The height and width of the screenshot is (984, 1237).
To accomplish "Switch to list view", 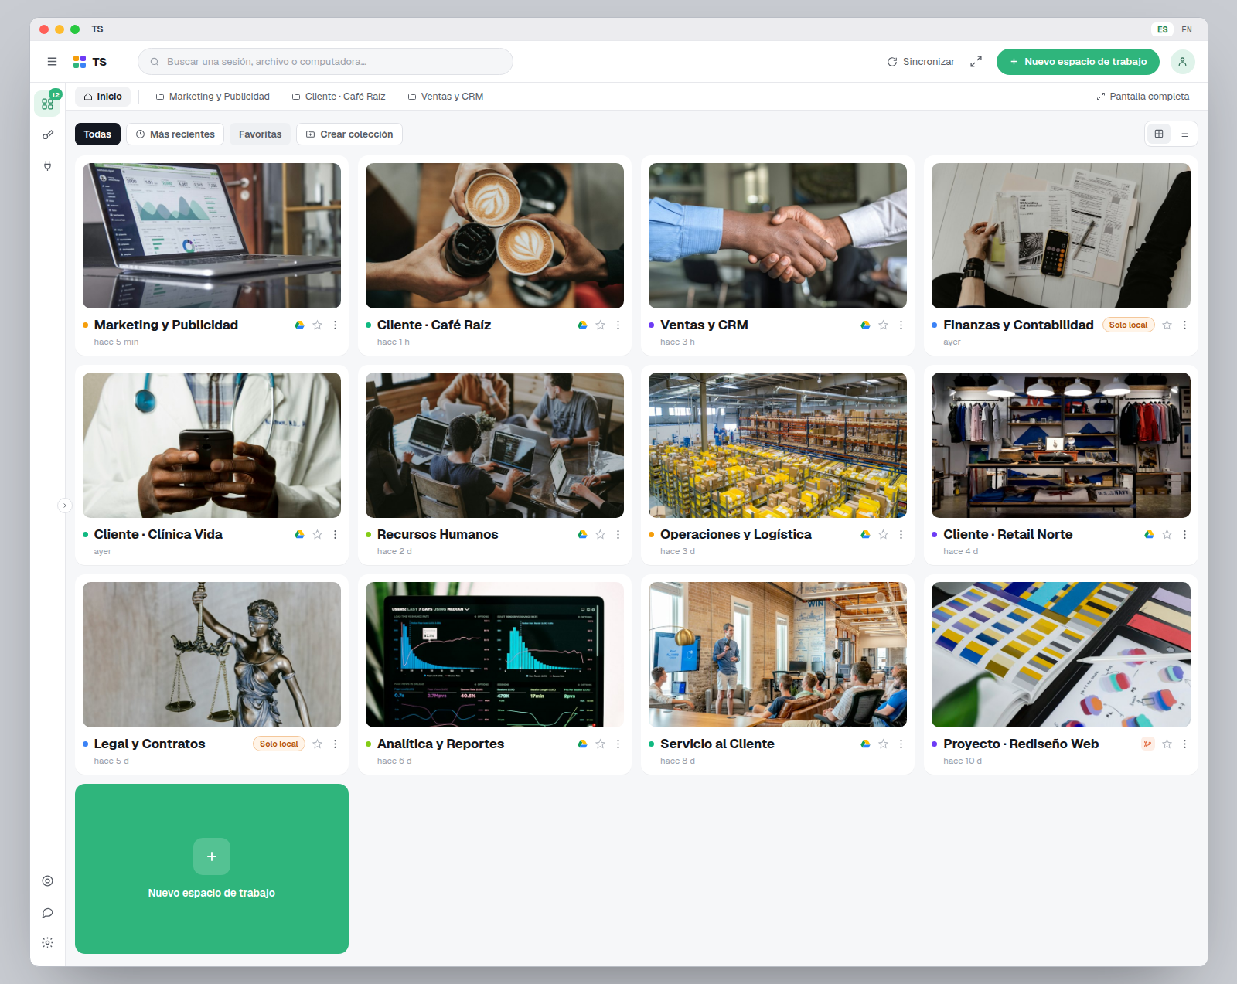I will 1184,134.
